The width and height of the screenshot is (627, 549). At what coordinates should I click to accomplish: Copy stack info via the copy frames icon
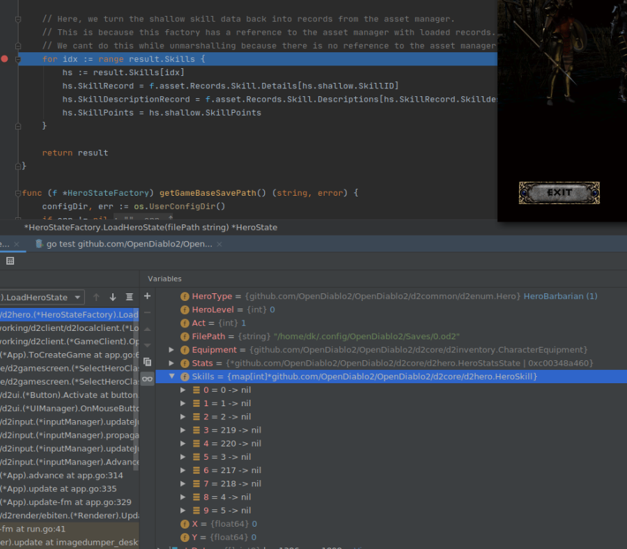(147, 362)
